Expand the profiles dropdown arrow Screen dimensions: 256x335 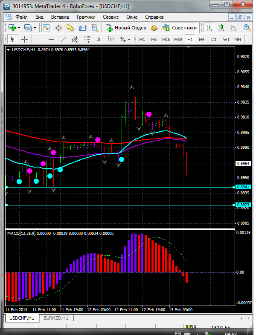[x=35, y=28]
